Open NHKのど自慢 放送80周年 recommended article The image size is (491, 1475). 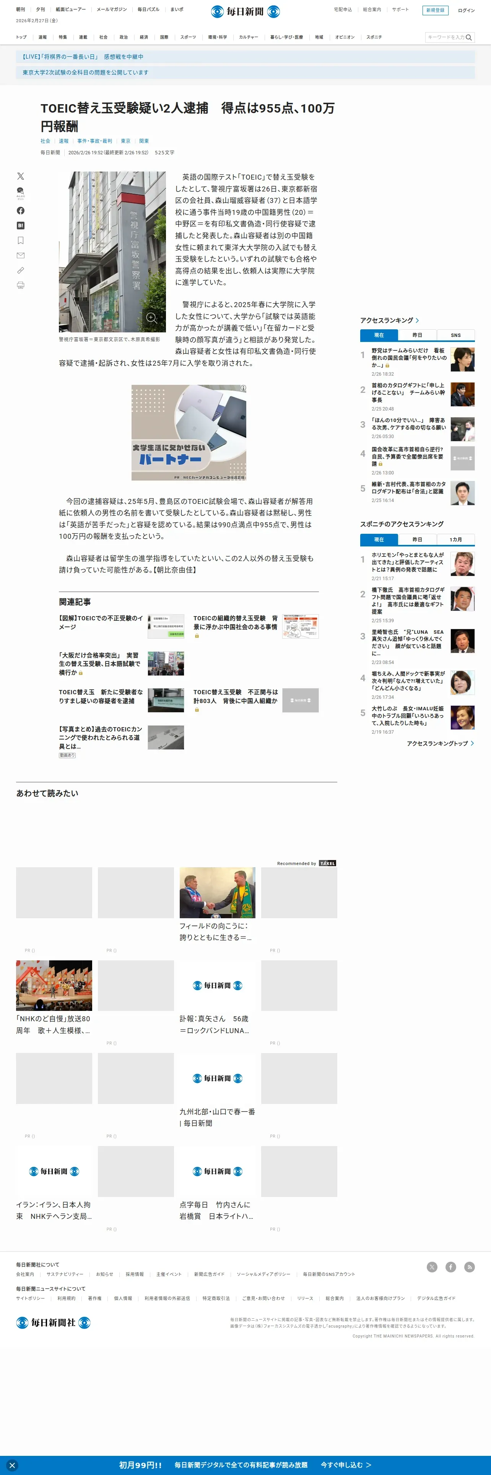54,998
